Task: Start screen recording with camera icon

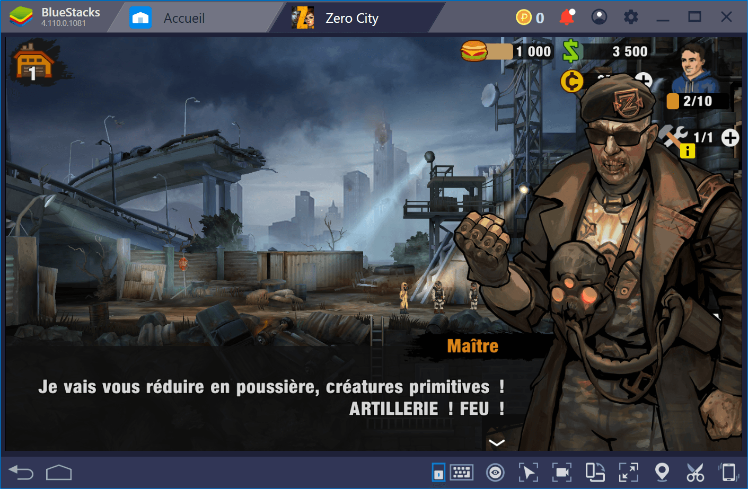Action: click(561, 472)
